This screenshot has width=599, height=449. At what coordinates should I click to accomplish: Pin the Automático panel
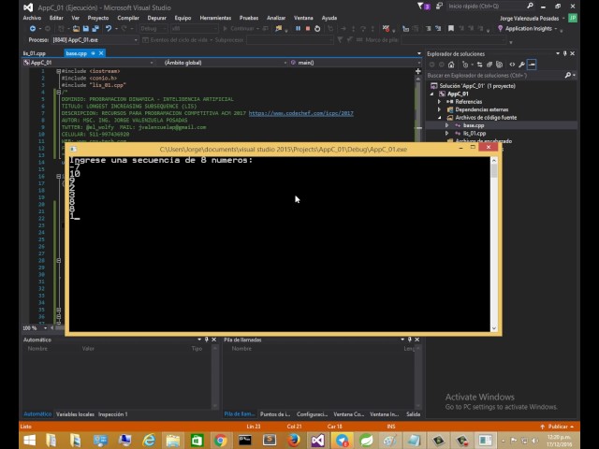point(207,340)
